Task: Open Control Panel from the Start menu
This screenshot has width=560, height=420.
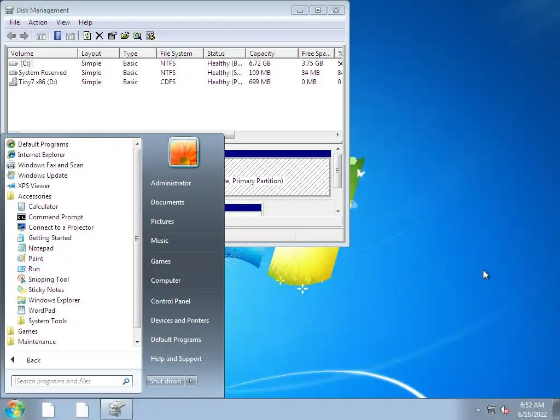Action: (171, 301)
